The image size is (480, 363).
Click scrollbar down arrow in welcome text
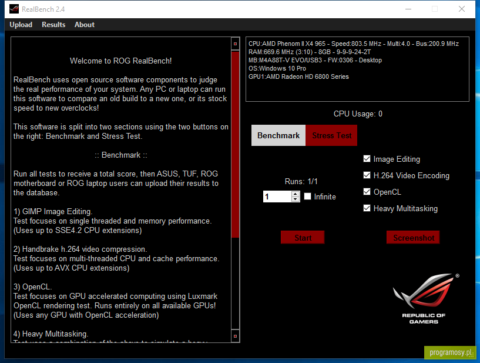pos(235,336)
